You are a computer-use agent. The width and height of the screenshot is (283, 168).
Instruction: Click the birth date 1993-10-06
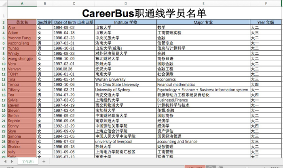74,85
